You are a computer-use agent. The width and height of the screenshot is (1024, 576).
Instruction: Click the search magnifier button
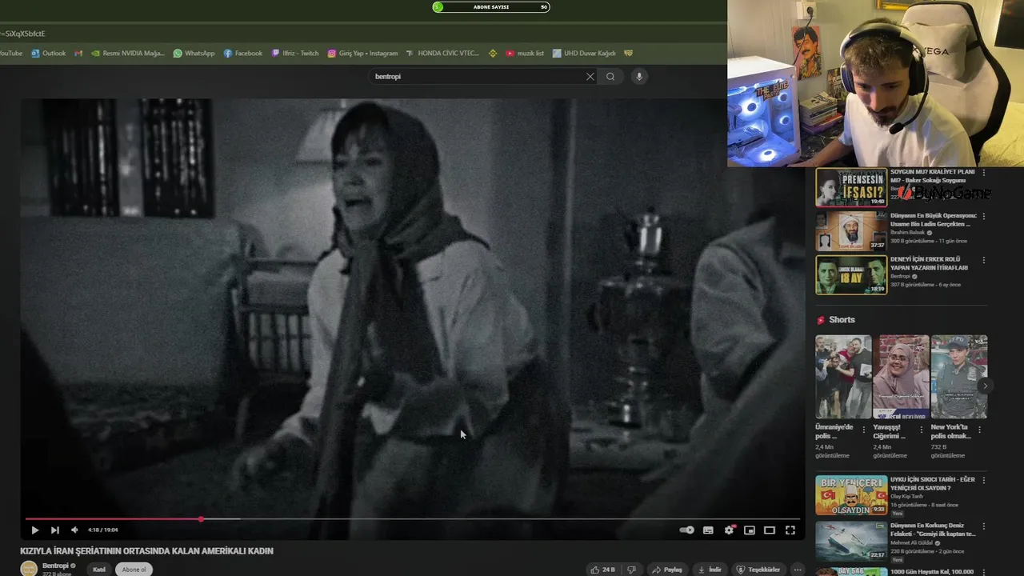point(610,77)
